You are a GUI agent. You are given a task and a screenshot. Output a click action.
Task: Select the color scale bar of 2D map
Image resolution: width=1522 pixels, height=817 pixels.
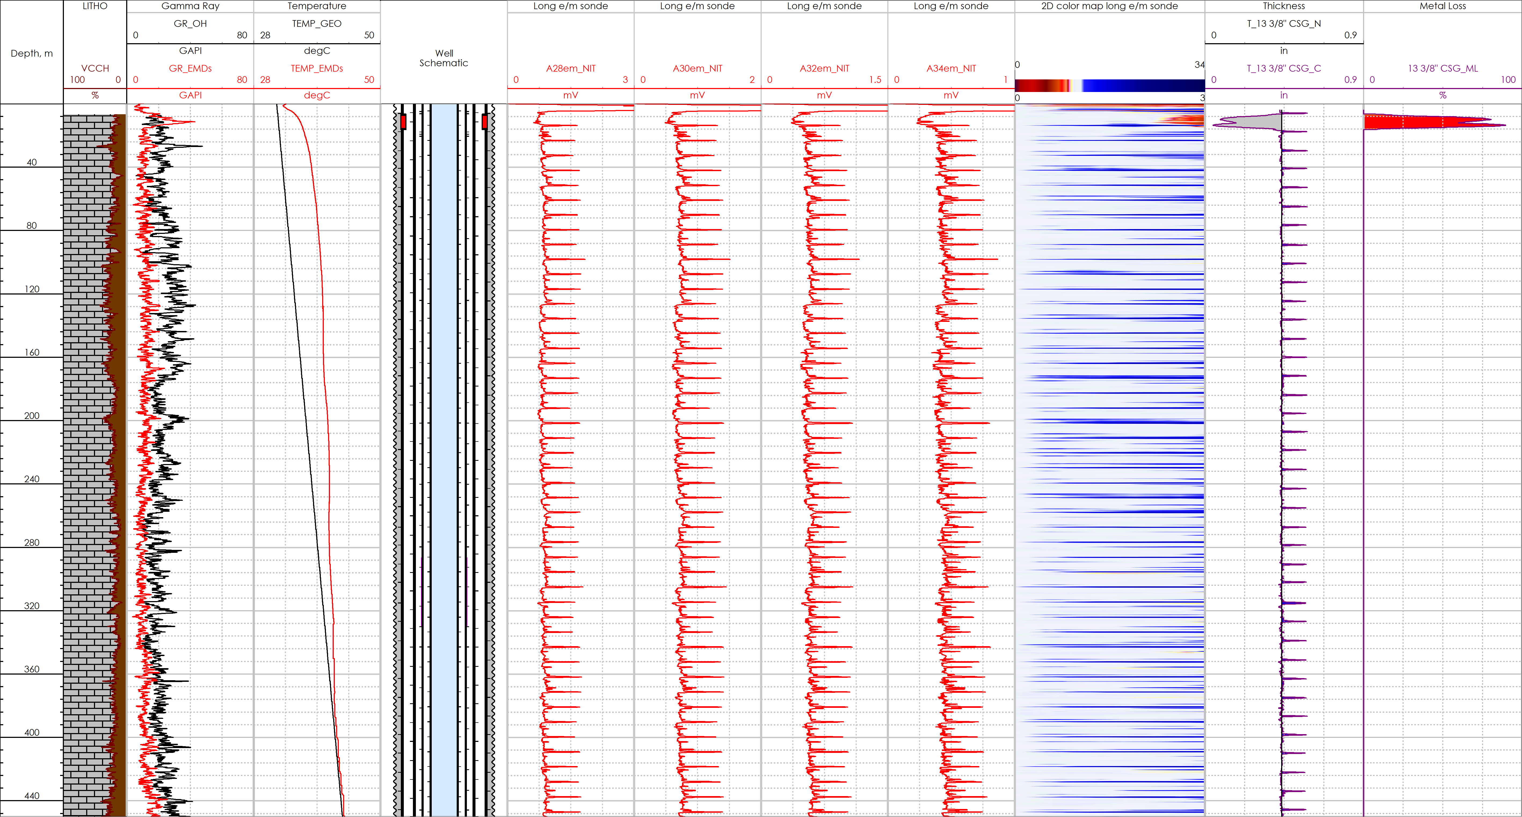click(x=1109, y=86)
